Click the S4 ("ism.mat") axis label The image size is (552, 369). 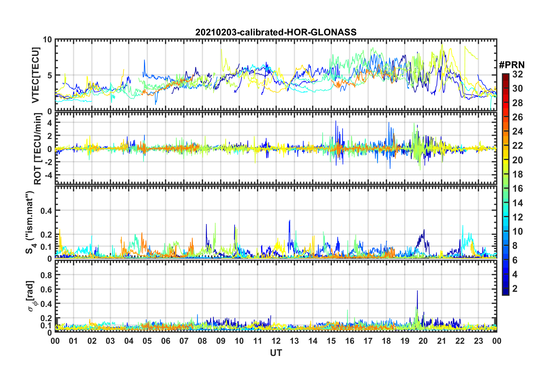pyautogui.click(x=30, y=222)
